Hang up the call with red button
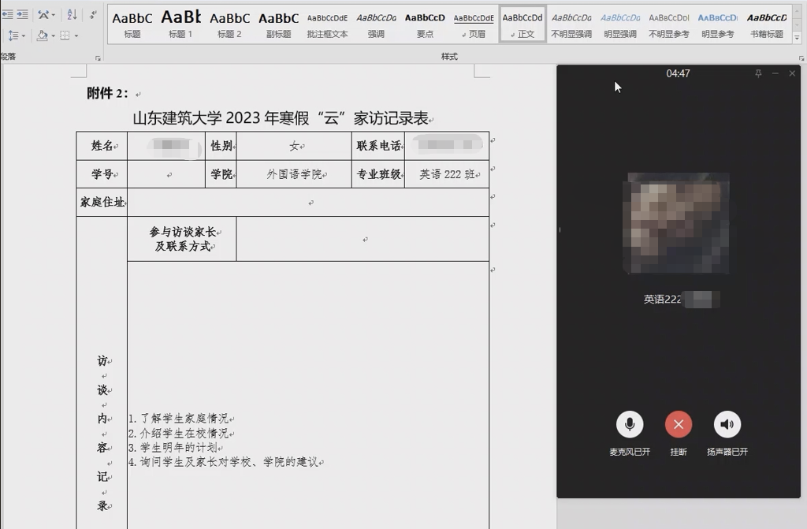This screenshot has height=529, width=807. click(678, 425)
